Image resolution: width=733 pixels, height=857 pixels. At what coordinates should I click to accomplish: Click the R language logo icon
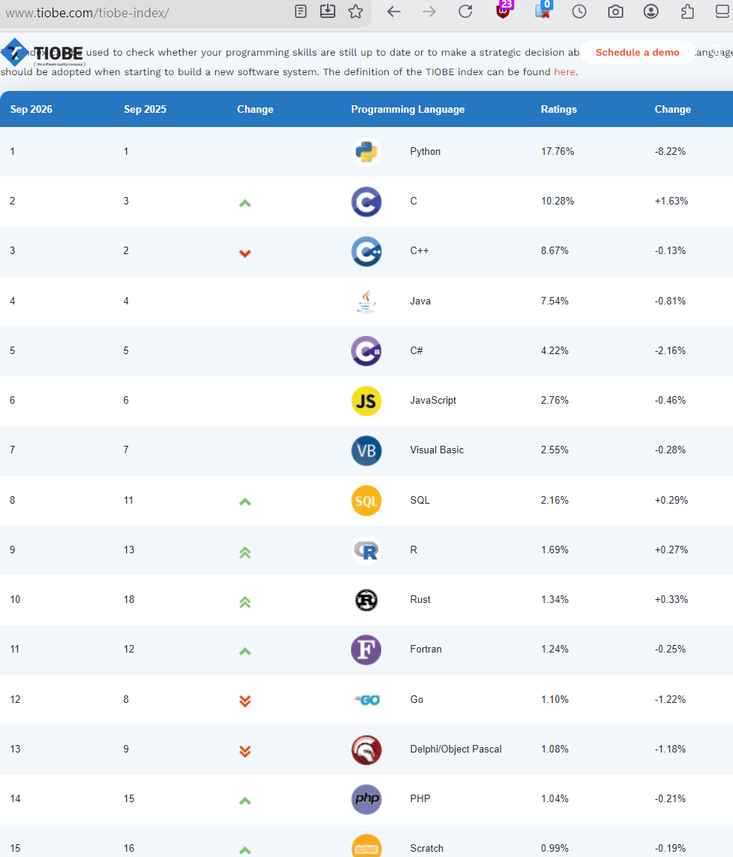[x=366, y=550]
